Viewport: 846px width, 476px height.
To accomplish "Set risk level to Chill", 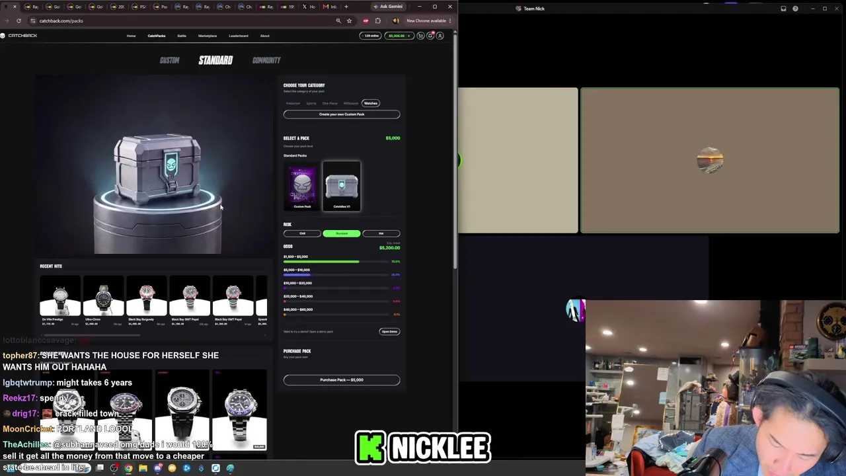I will click(x=302, y=233).
